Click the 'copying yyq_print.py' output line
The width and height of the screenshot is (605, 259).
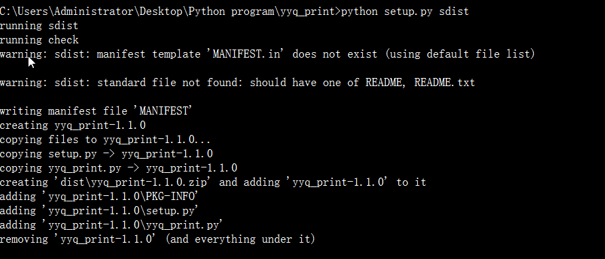tap(119, 168)
